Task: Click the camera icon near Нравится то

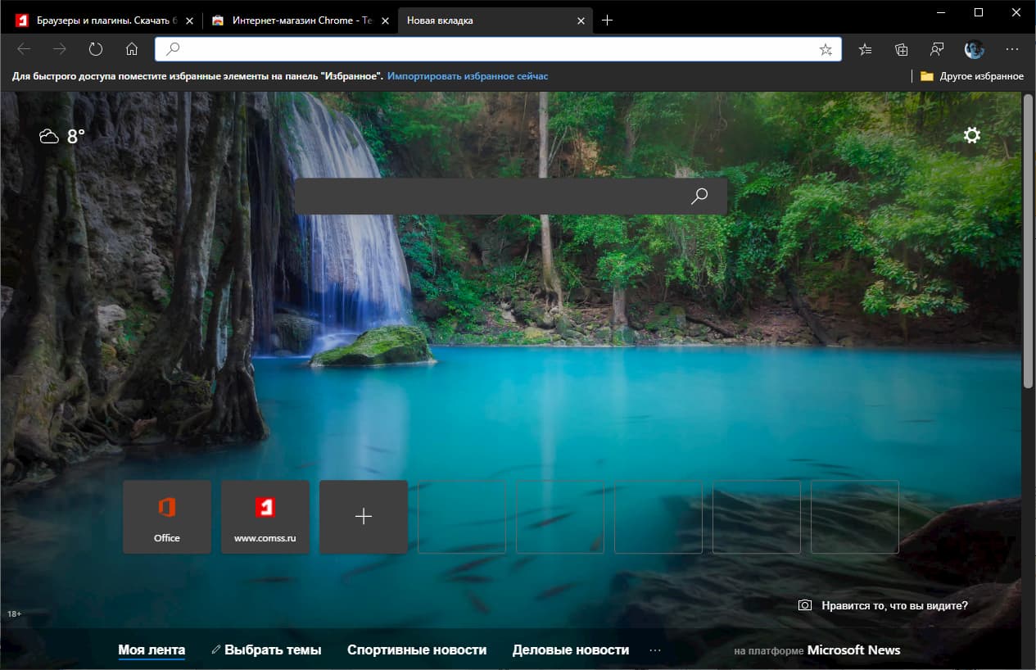Action: pyautogui.click(x=805, y=605)
